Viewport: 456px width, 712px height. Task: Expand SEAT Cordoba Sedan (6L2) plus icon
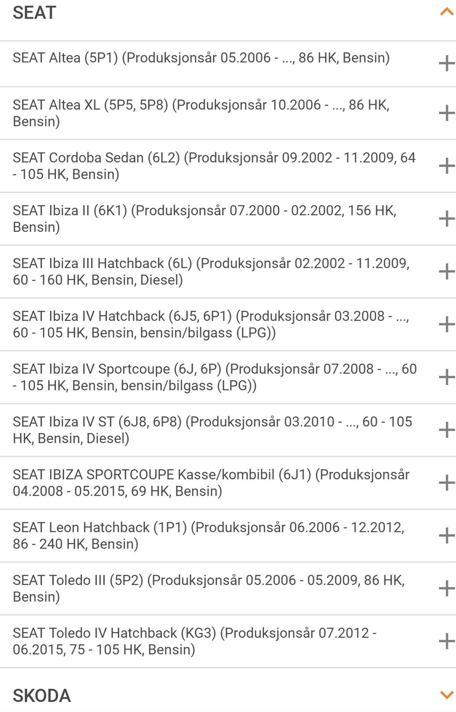click(446, 166)
